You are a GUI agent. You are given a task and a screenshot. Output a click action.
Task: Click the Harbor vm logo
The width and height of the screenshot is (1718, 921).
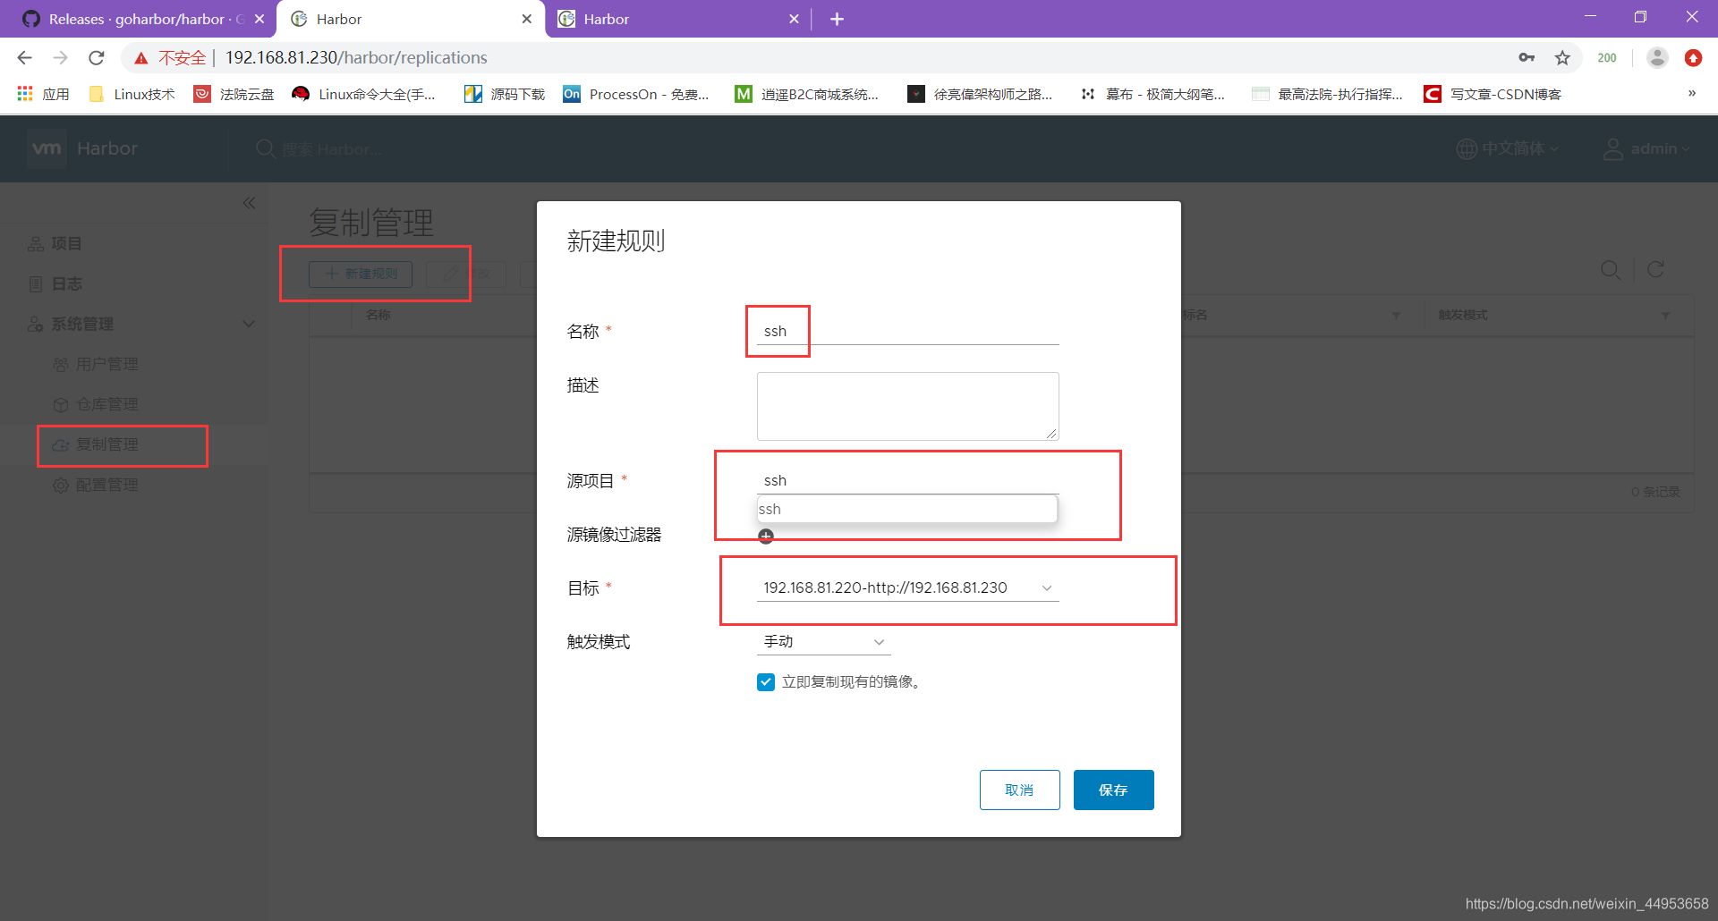tap(47, 148)
